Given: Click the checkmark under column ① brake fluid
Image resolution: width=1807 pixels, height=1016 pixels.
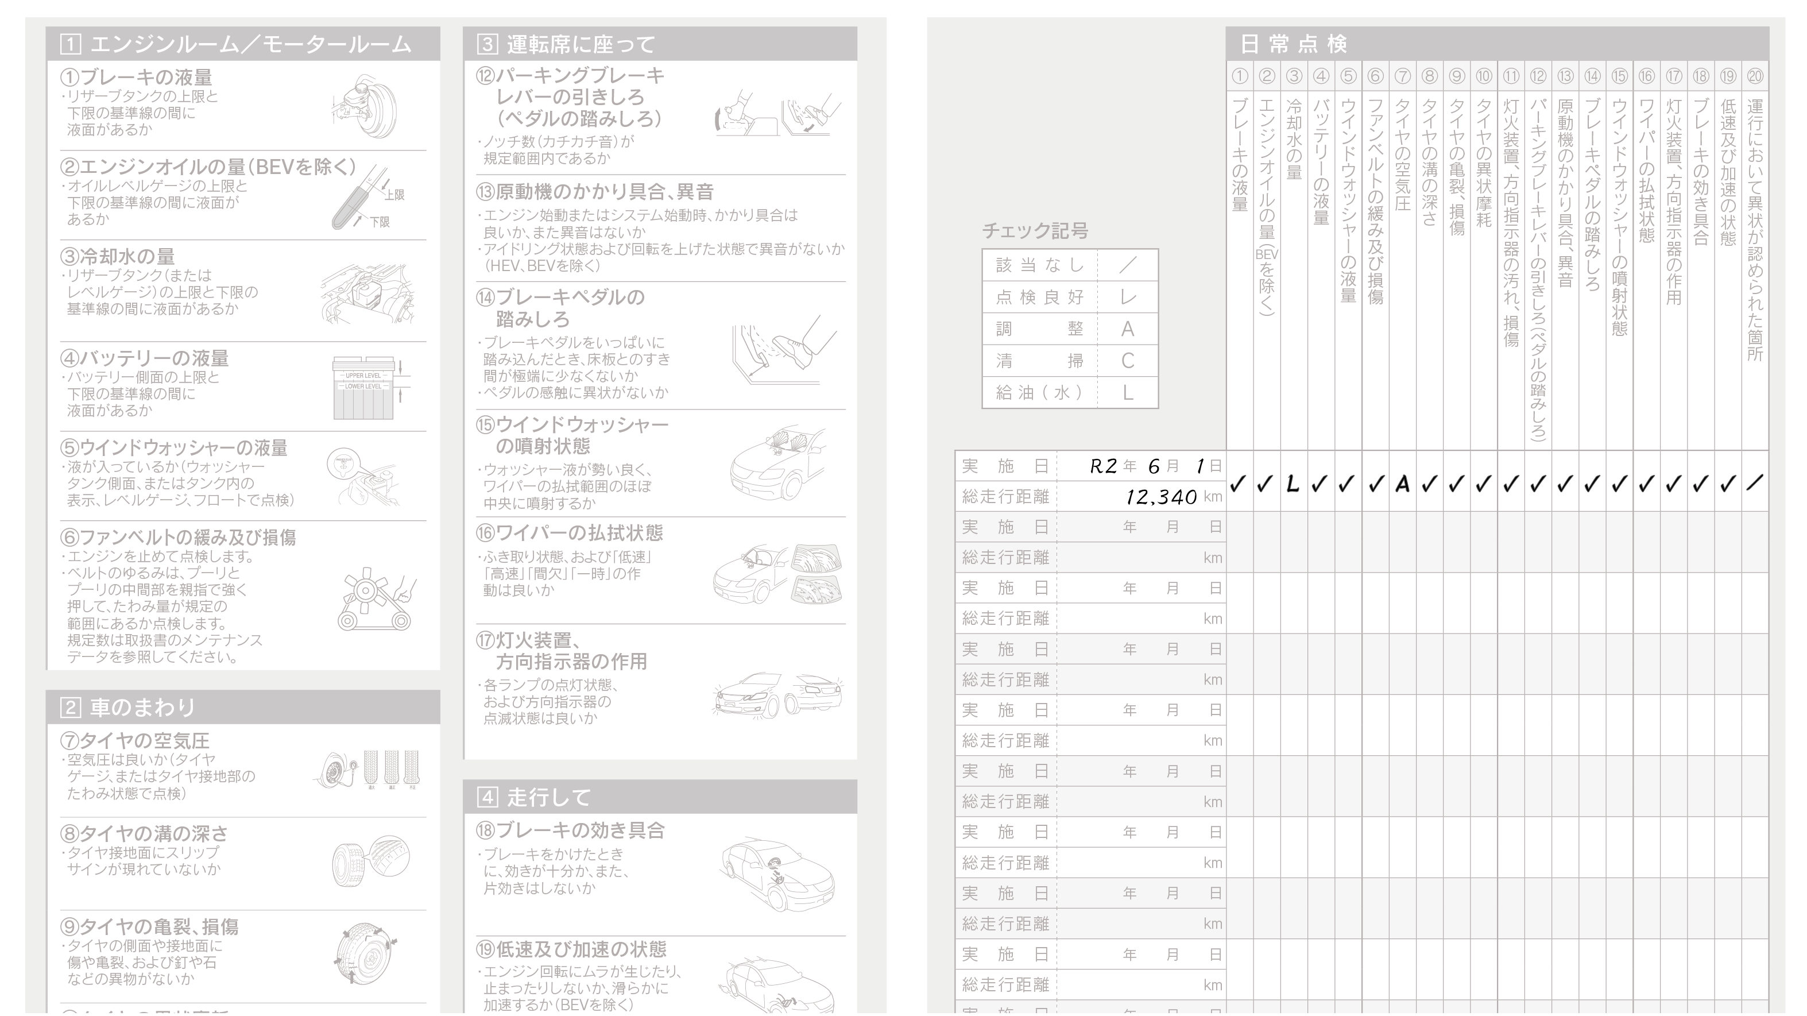Looking at the screenshot, I should point(1239,484).
